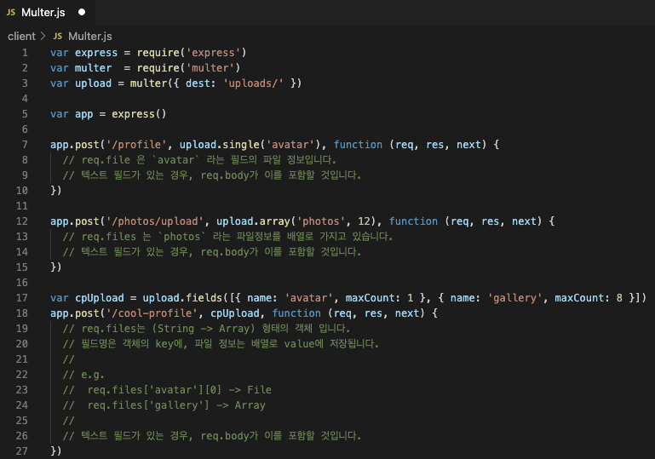Click '/profile' route string
Image resolution: width=655 pixels, height=459 pixels.
pyautogui.click(x=136, y=145)
